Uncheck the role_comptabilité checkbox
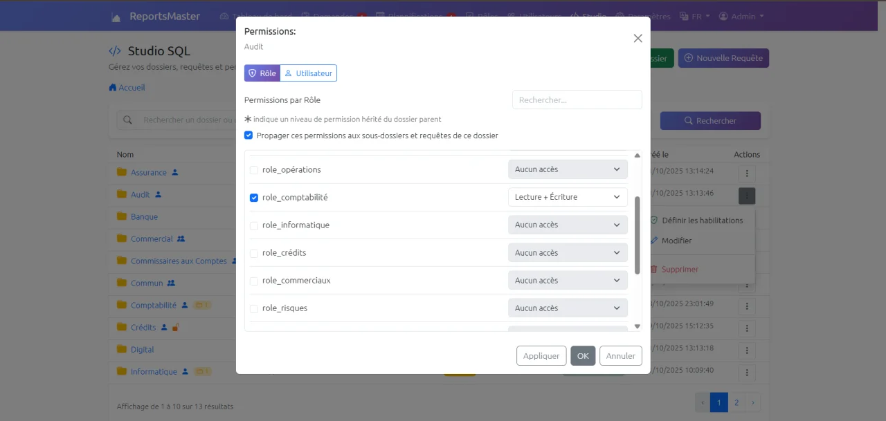The height and width of the screenshot is (421, 886). 254,198
